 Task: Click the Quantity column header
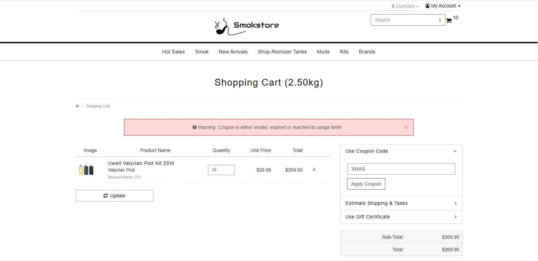point(221,150)
